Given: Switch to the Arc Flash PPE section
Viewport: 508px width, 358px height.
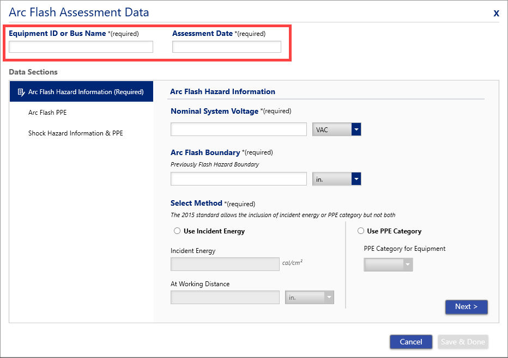Looking at the screenshot, I should pyautogui.click(x=47, y=113).
